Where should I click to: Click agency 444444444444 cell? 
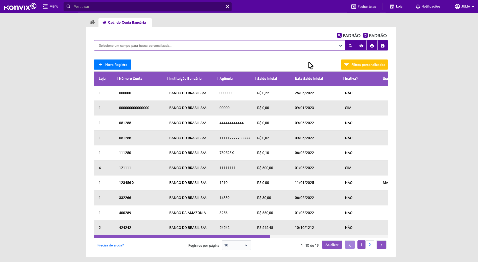(x=232, y=123)
